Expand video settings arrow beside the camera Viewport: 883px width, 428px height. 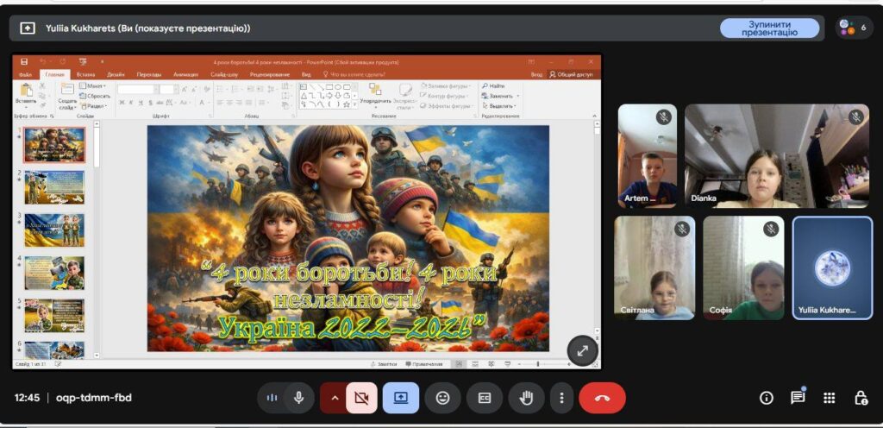tap(334, 398)
